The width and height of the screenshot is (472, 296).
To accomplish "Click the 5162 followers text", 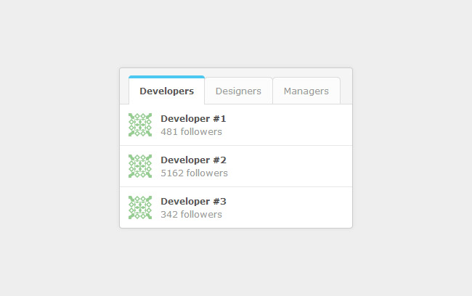I will coord(194,173).
